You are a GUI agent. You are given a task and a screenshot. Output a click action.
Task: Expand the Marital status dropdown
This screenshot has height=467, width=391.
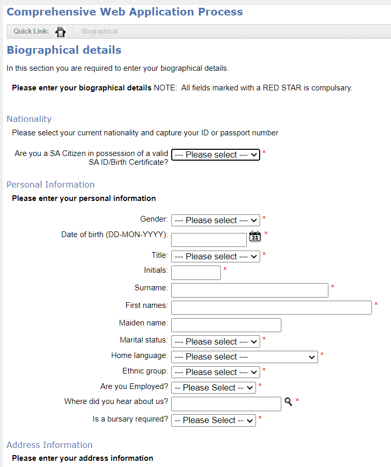[215, 341]
